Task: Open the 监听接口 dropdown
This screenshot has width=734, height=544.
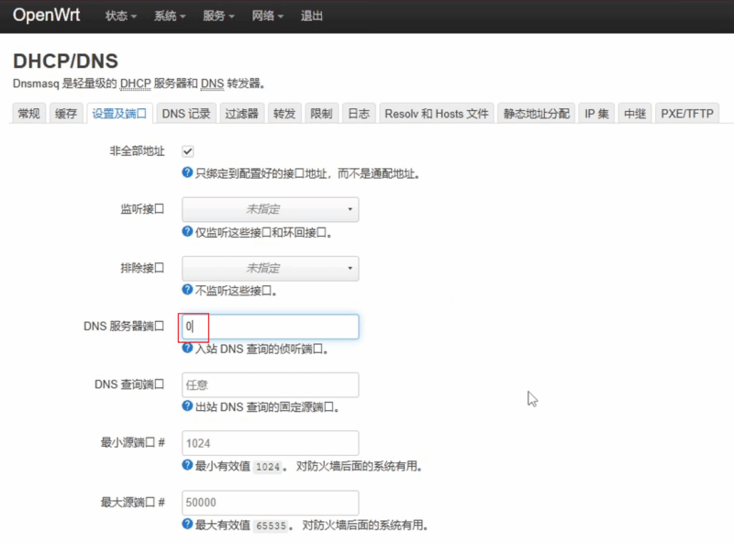Action: point(270,209)
